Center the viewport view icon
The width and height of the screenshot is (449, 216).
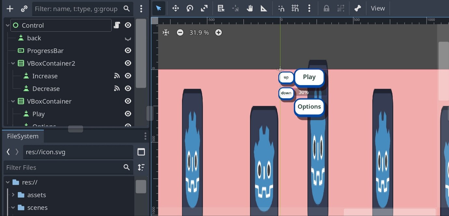(x=166, y=32)
